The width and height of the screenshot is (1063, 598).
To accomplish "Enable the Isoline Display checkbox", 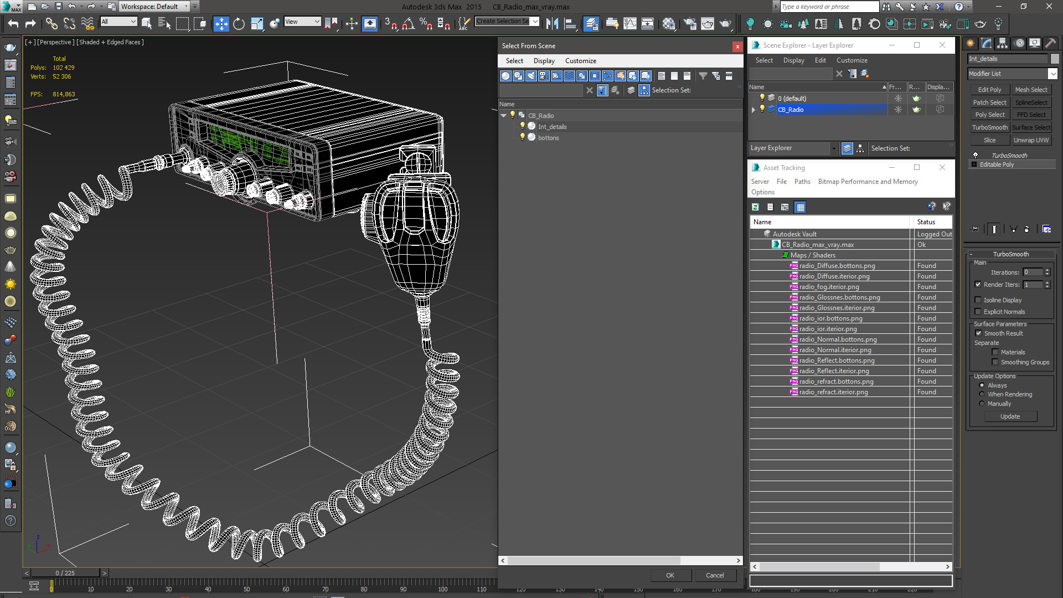I will pyautogui.click(x=978, y=300).
